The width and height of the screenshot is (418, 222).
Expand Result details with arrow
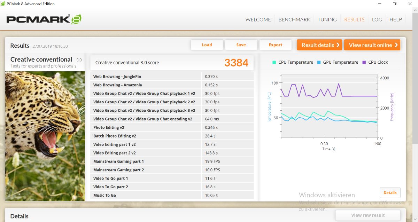coord(319,45)
